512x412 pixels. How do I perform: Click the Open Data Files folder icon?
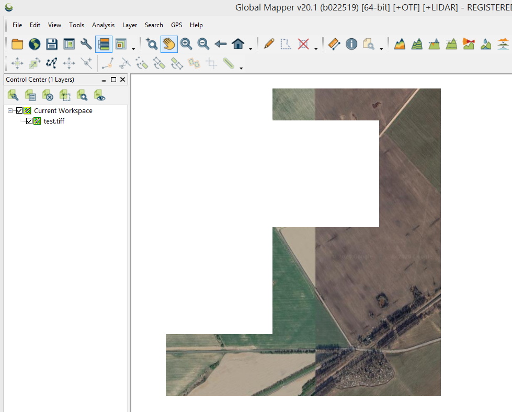pos(17,44)
